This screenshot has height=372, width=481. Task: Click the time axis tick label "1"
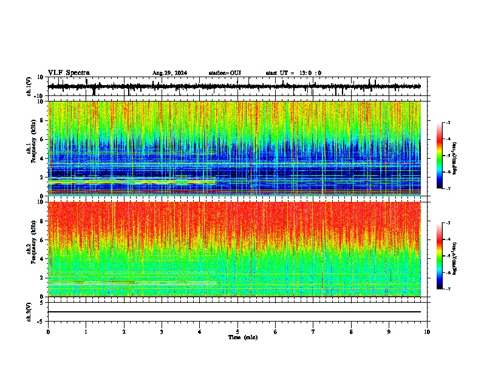click(x=86, y=332)
